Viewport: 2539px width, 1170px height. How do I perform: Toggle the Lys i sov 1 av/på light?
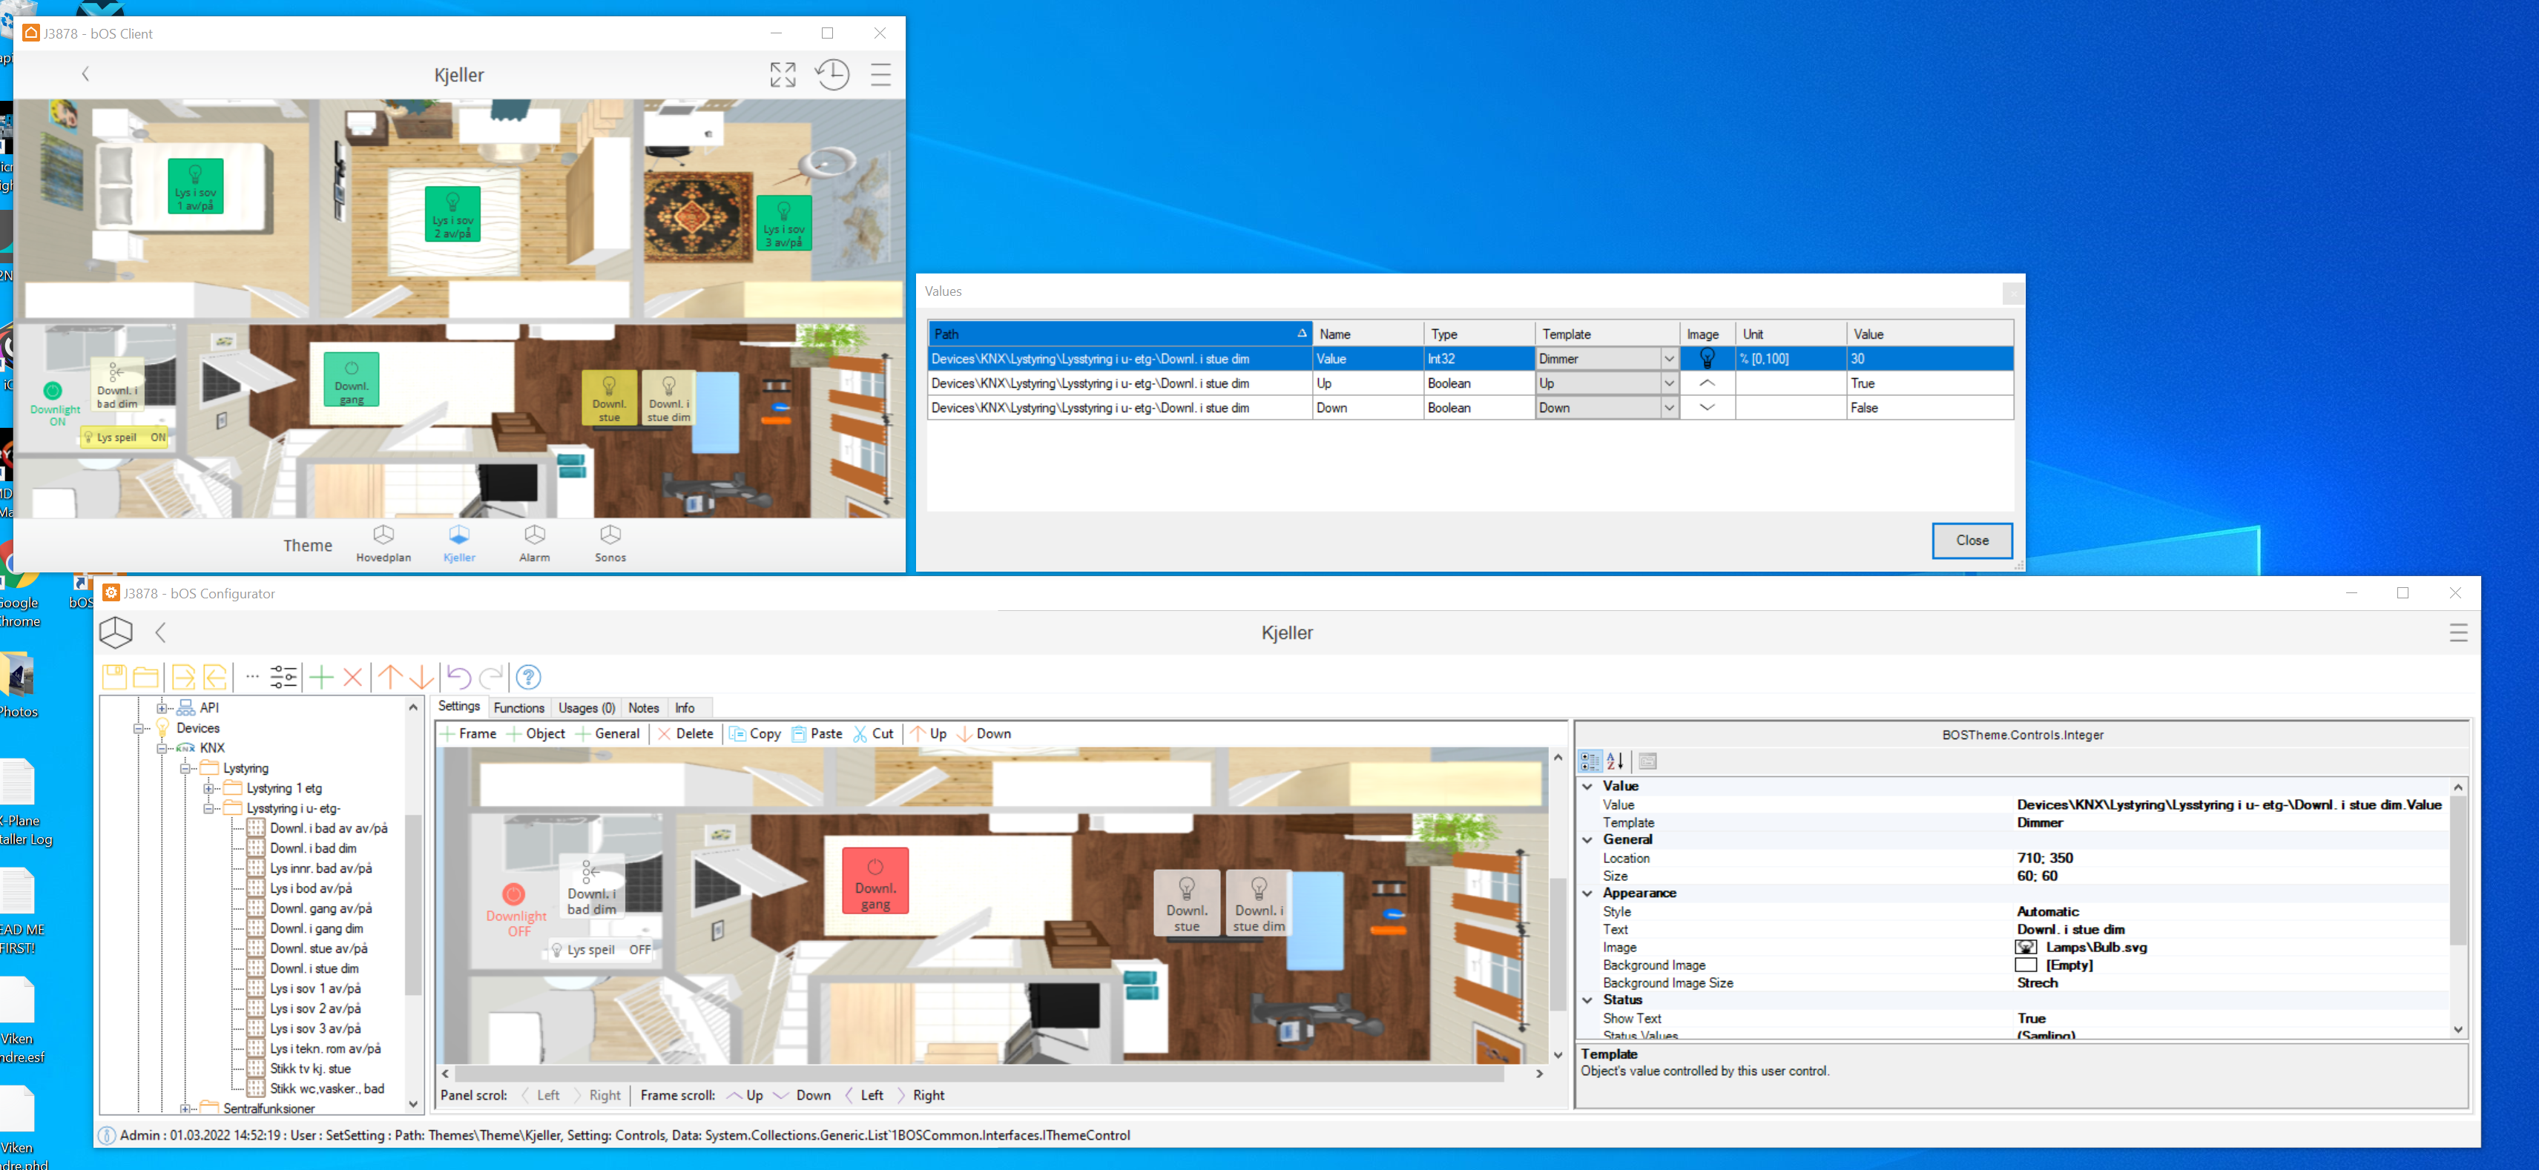(x=195, y=186)
